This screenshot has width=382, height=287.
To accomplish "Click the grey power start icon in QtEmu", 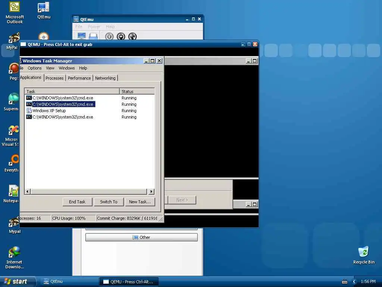I will [x=109, y=36].
